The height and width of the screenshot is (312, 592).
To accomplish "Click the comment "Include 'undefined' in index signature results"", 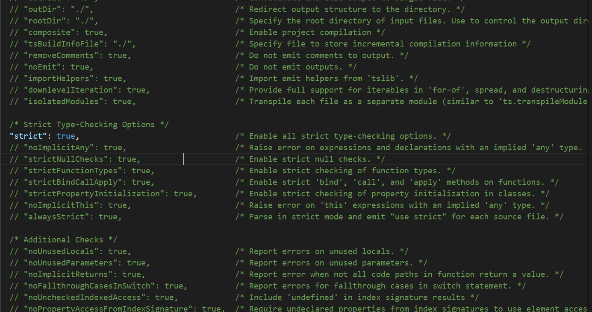I will tap(357, 297).
